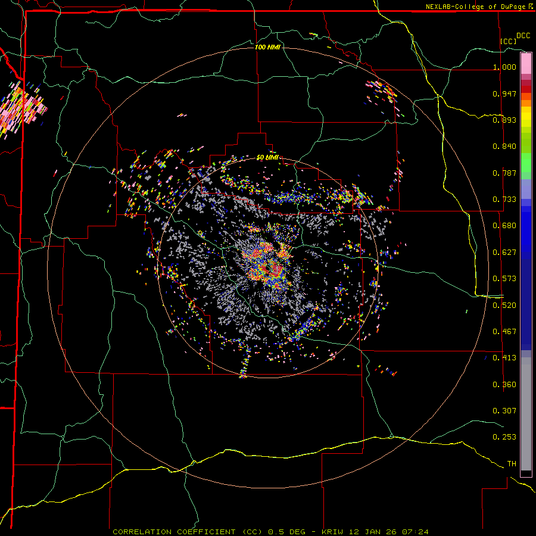
Task: Click the 0.627 scale value
Action: pyautogui.click(x=504, y=253)
